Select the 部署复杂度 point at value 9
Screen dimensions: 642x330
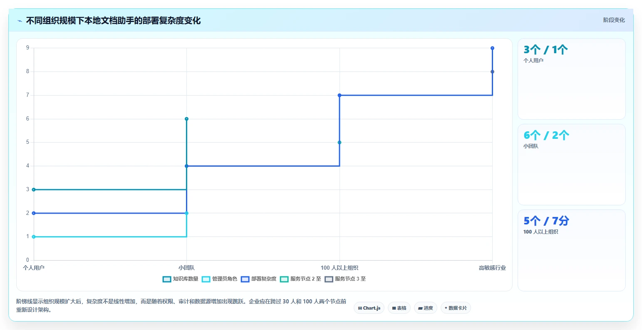pyautogui.click(x=492, y=48)
